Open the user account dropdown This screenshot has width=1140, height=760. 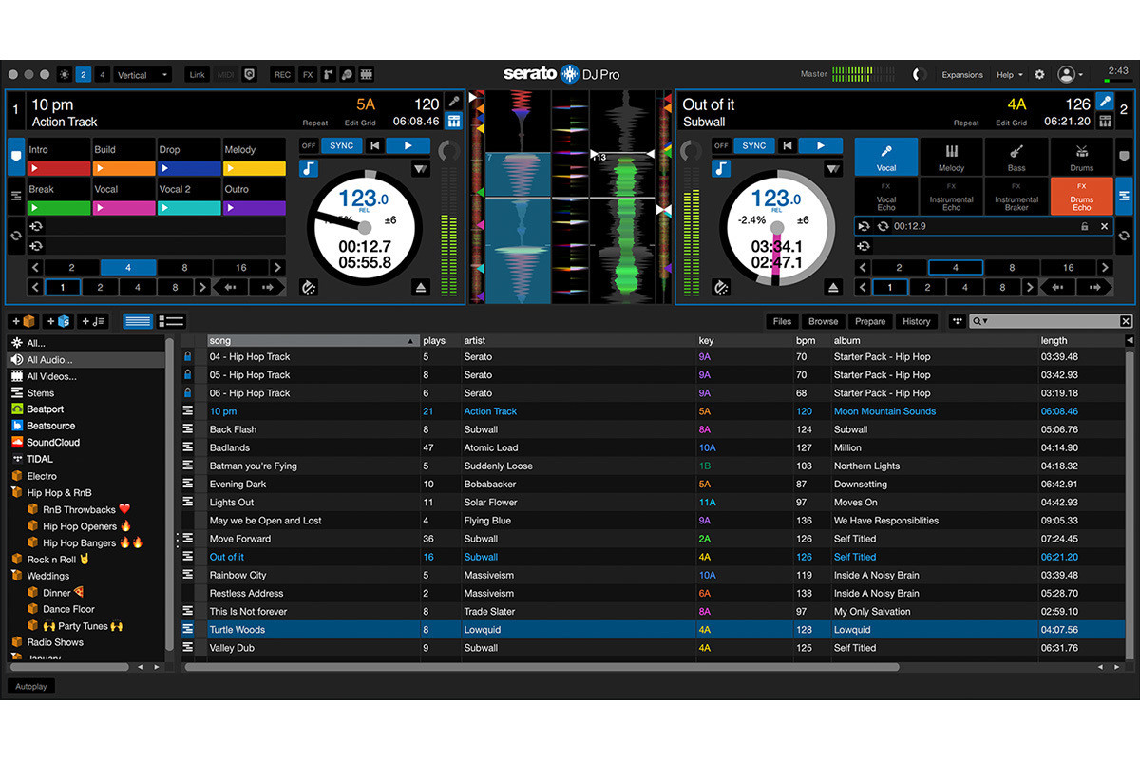point(1072,74)
